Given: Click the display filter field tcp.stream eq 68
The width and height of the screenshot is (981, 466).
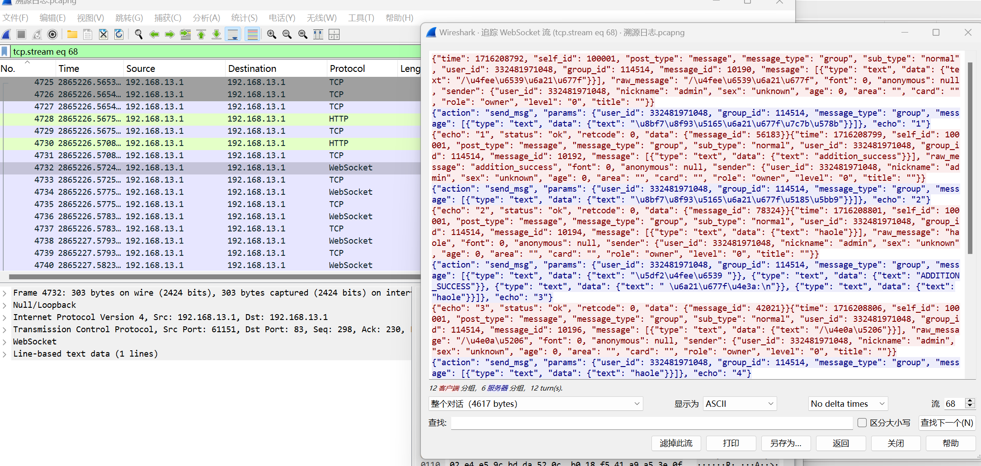Looking at the screenshot, I should click(x=216, y=52).
